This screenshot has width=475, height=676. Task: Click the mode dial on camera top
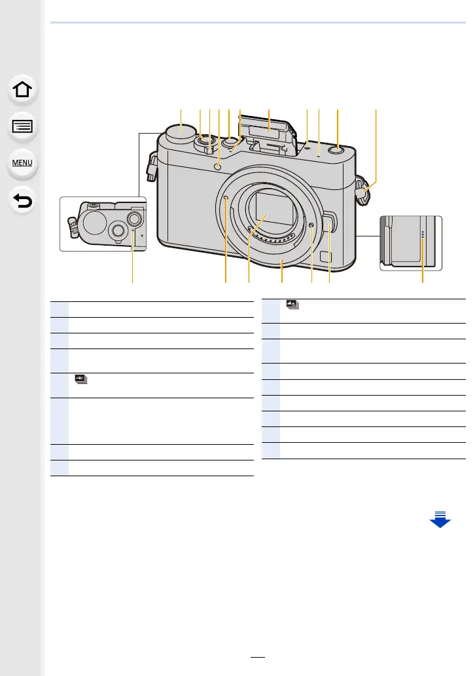(x=181, y=133)
